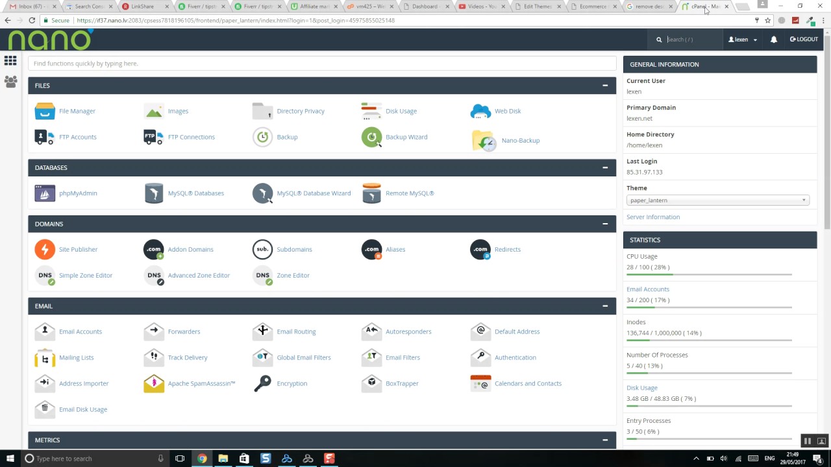Viewport: 831px width, 467px height.
Task: Click the Apache SpamAssassin icon
Action: tap(154, 383)
